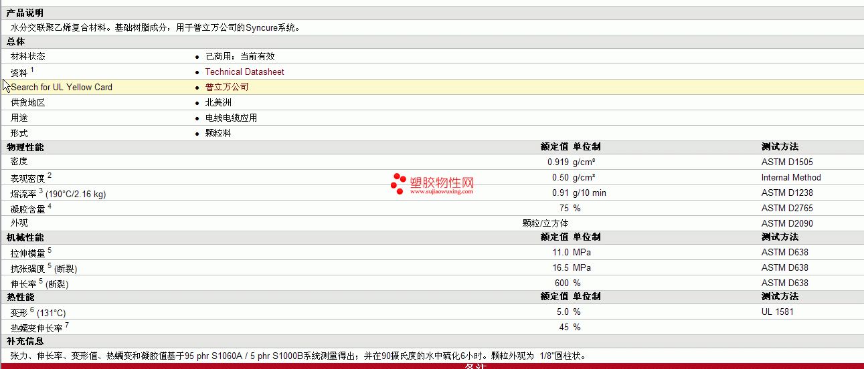Click the UL 1581 test method
This screenshot has width=864, height=369.
[x=779, y=312]
